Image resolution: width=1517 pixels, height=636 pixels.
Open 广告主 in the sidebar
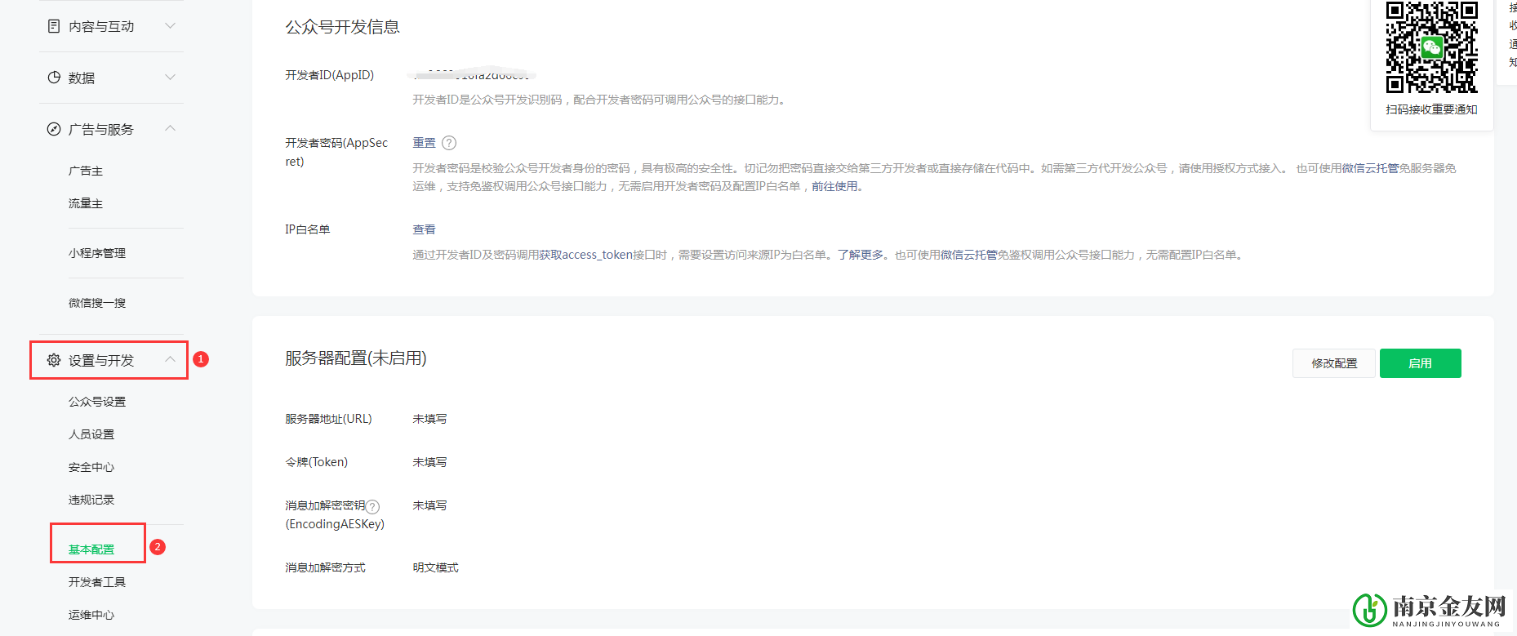86,171
